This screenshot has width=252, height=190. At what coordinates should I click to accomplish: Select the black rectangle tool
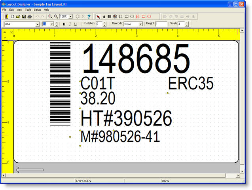(x=127, y=17)
